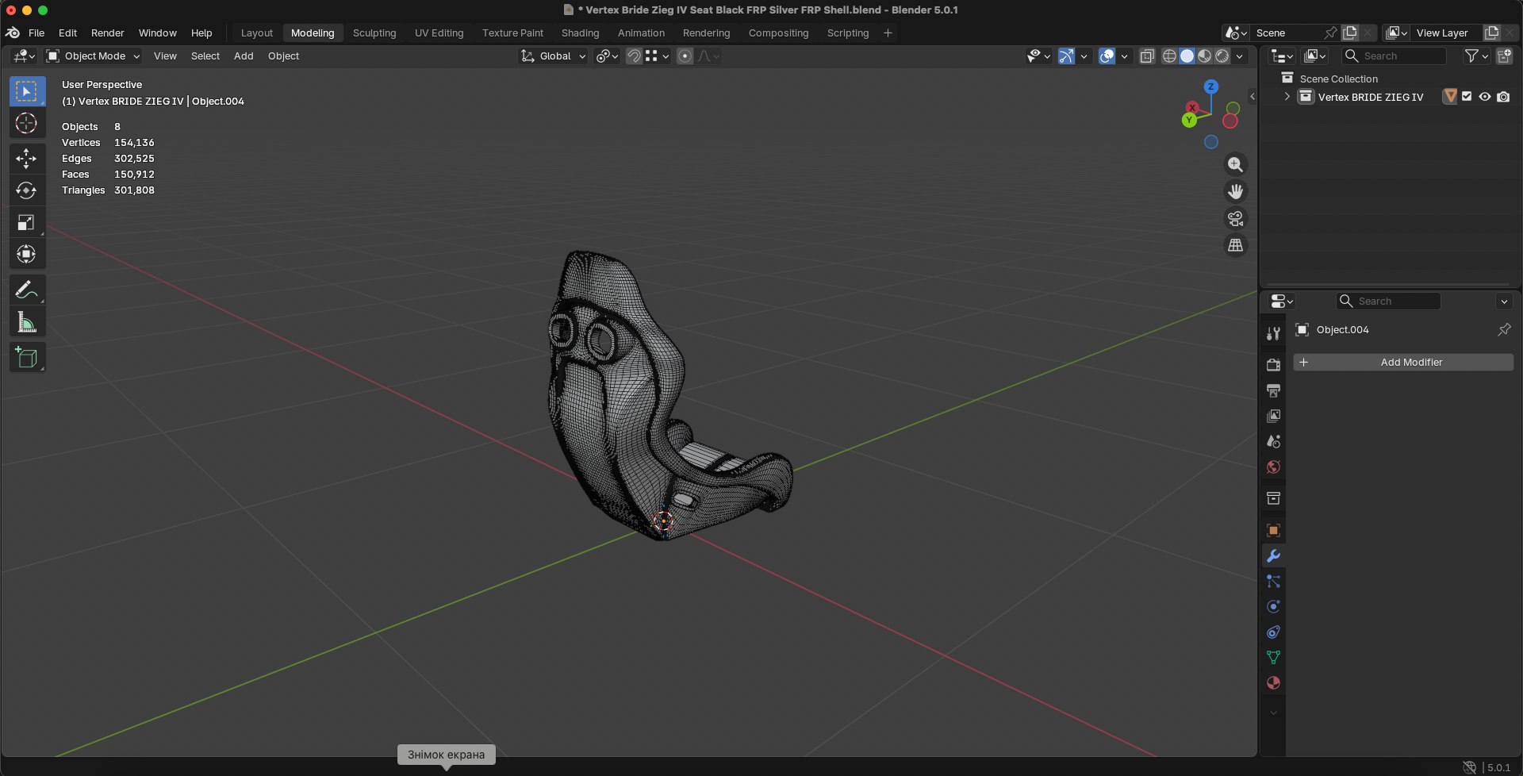The width and height of the screenshot is (1523, 776).
Task: Open the Global transform orientation dropdown
Action: pyautogui.click(x=553, y=56)
